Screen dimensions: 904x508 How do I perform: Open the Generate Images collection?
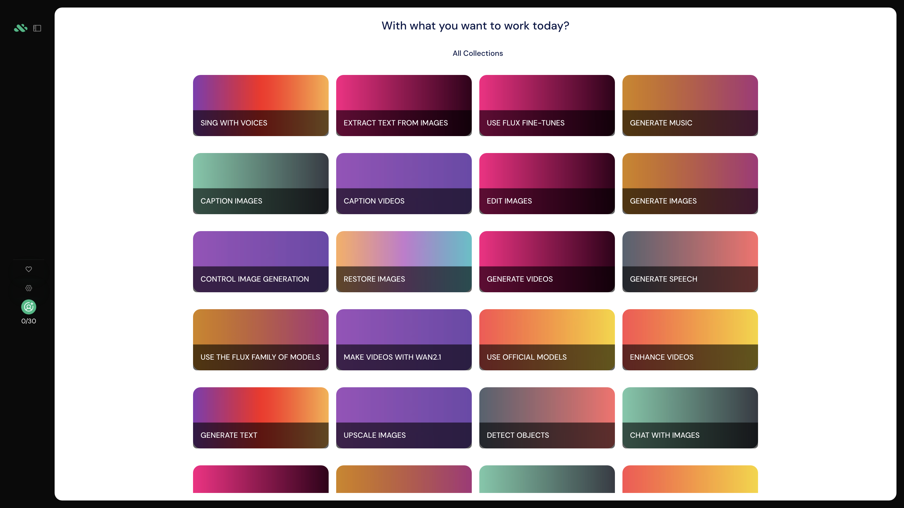[x=690, y=183]
